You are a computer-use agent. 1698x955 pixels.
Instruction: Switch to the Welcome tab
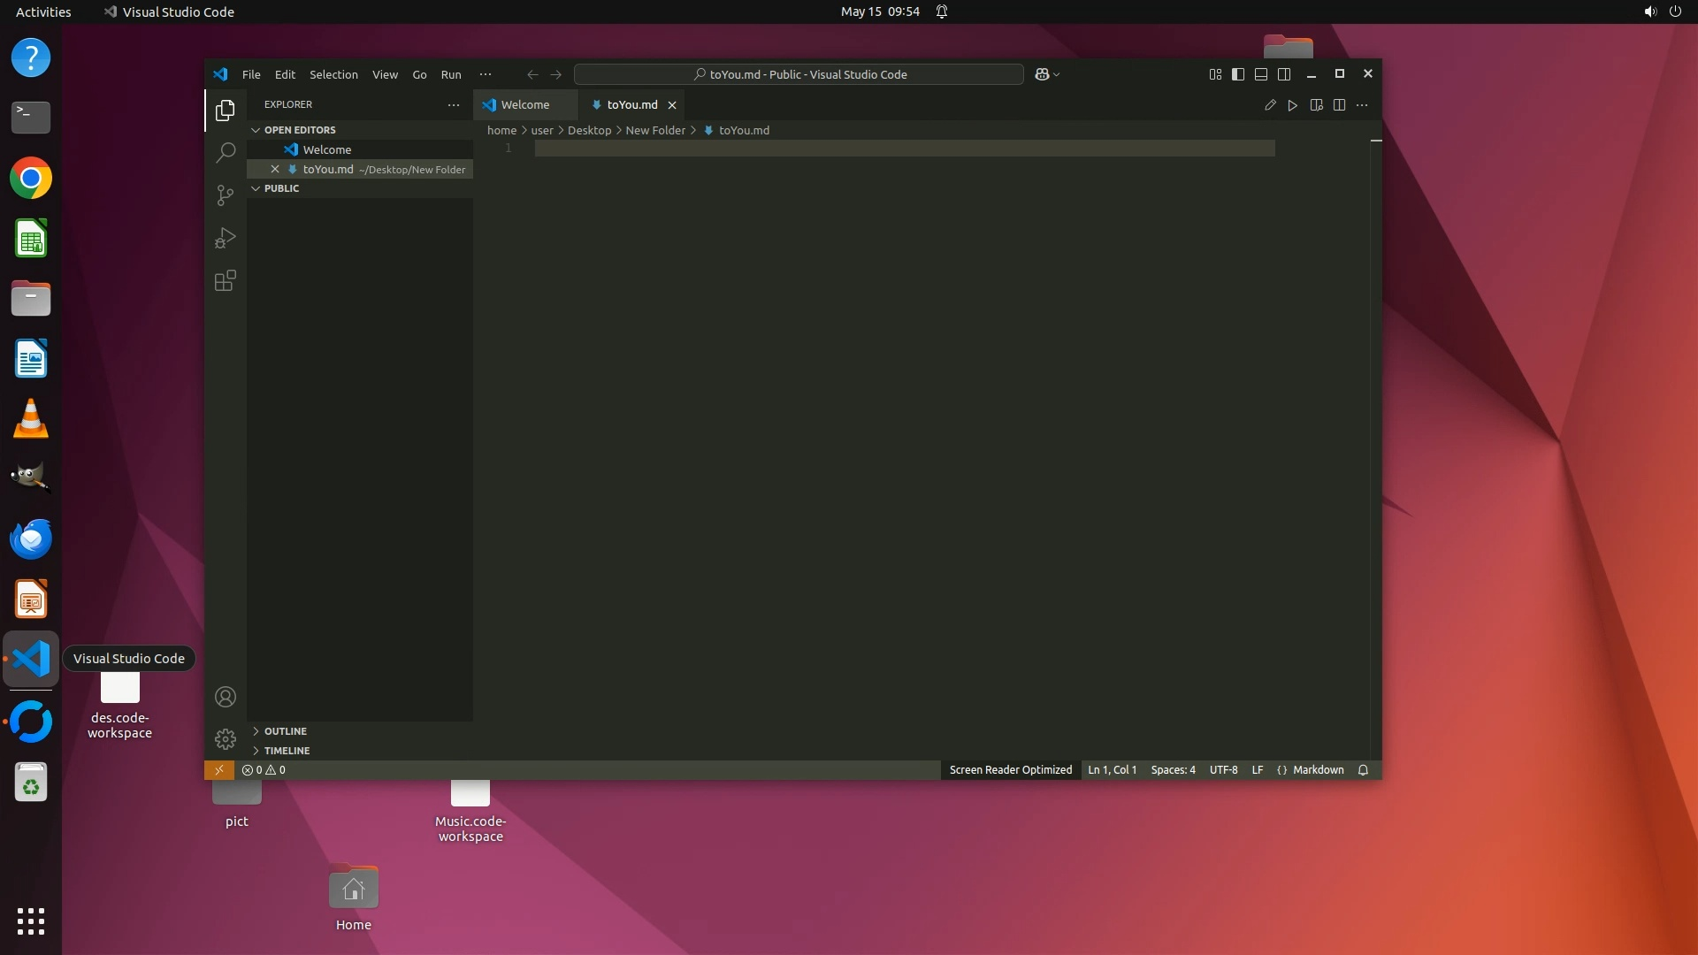coord(524,104)
